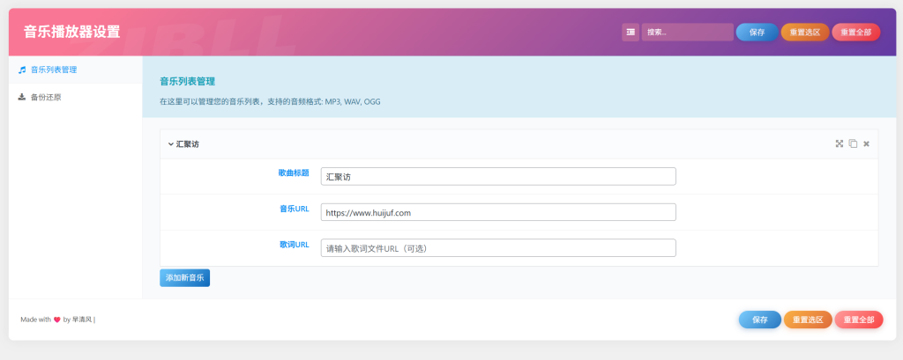Click the 音乐列表管理 section heading
The height and width of the screenshot is (360, 903).
(187, 82)
